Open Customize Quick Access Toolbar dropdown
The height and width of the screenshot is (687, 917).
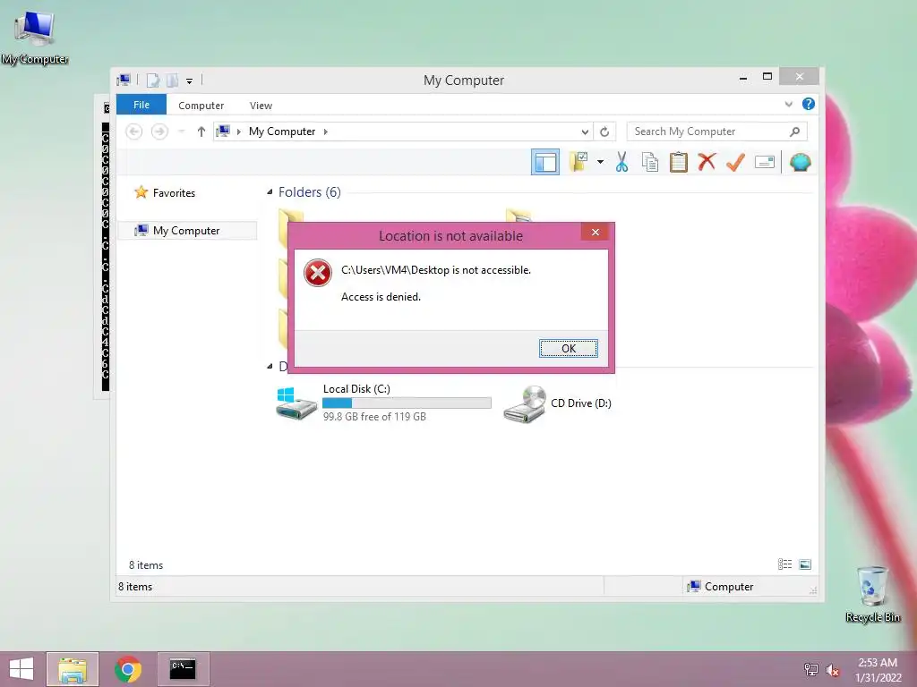190,81
